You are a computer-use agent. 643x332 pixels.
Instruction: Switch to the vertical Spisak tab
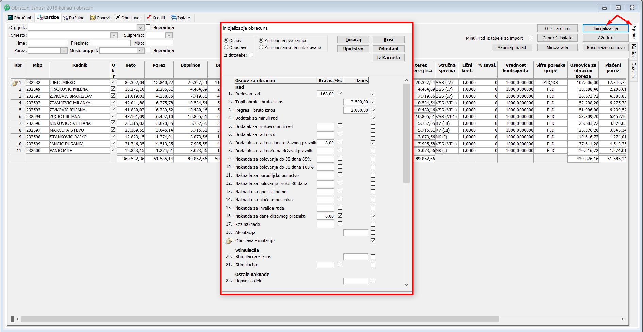coord(634,33)
